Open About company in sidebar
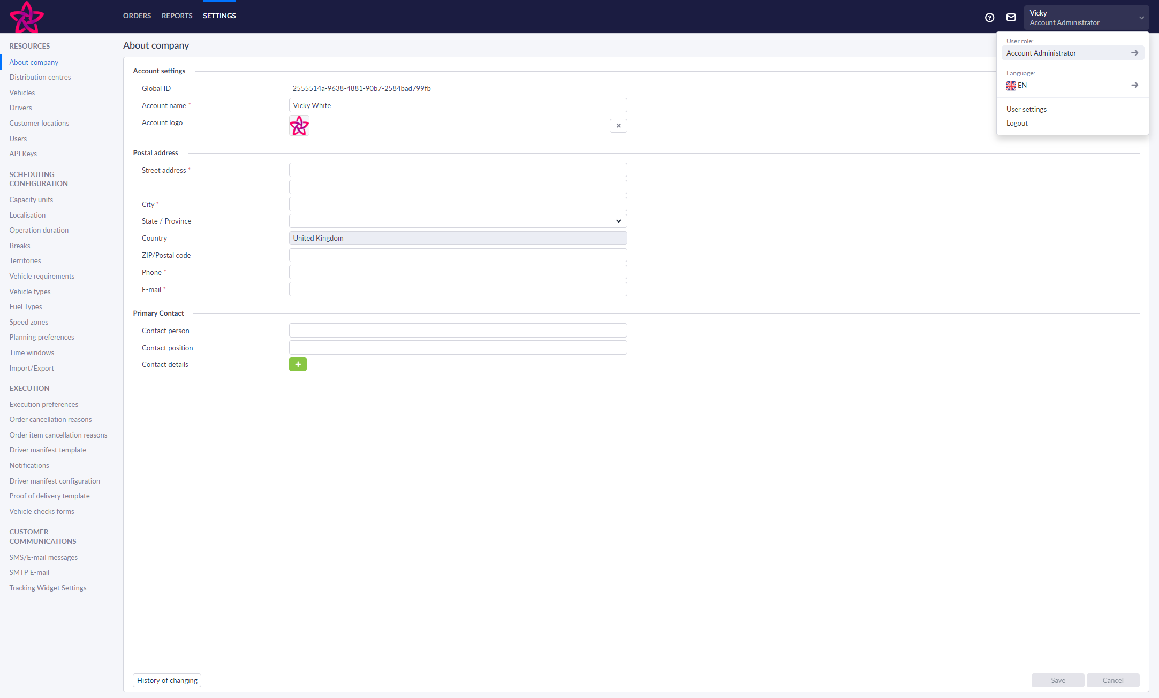This screenshot has width=1159, height=698. (34, 62)
